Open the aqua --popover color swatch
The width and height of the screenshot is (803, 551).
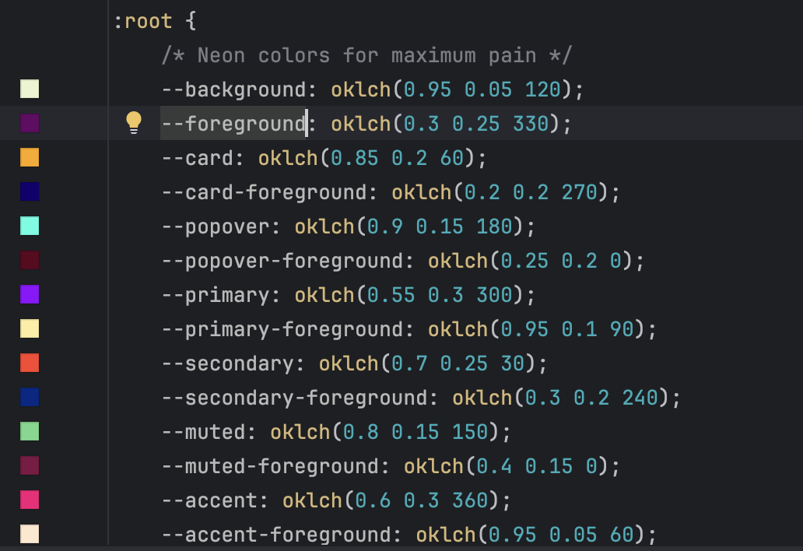point(30,226)
